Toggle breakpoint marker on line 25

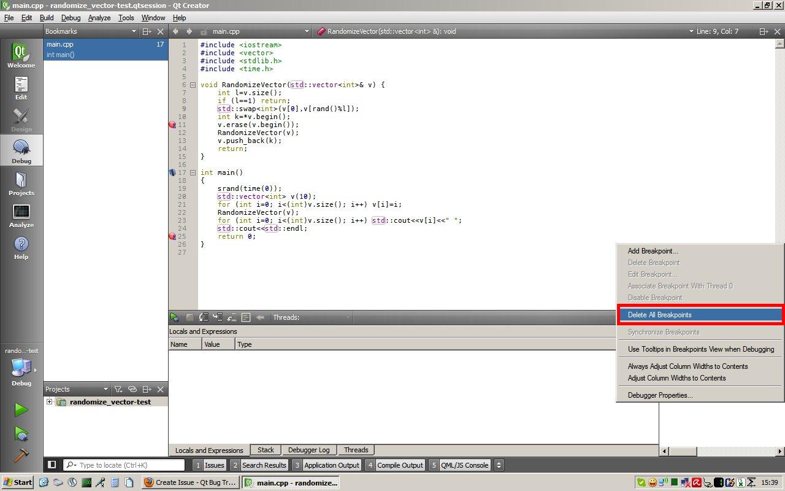pyautogui.click(x=172, y=236)
